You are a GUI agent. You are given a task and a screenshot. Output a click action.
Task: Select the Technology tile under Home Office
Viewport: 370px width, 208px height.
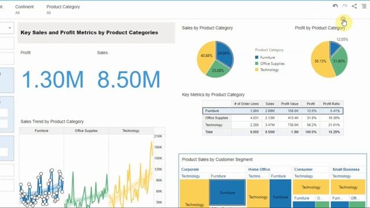point(258,194)
